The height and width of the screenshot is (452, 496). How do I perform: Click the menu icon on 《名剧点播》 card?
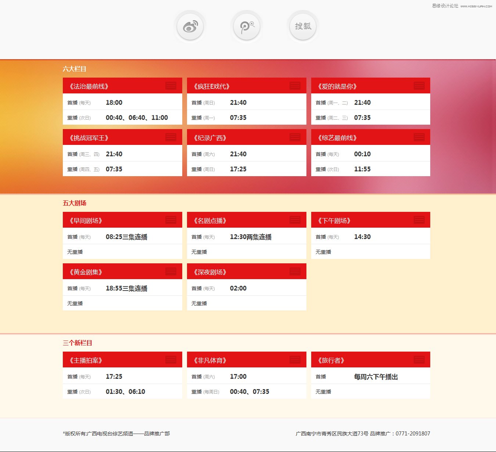click(x=295, y=220)
